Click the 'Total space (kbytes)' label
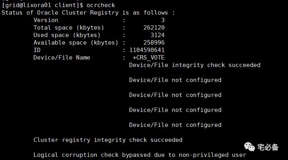 [x=69, y=28]
